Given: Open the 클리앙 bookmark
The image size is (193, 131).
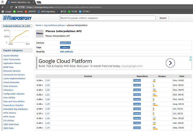Looking at the screenshot, I should click(x=62, y=12).
